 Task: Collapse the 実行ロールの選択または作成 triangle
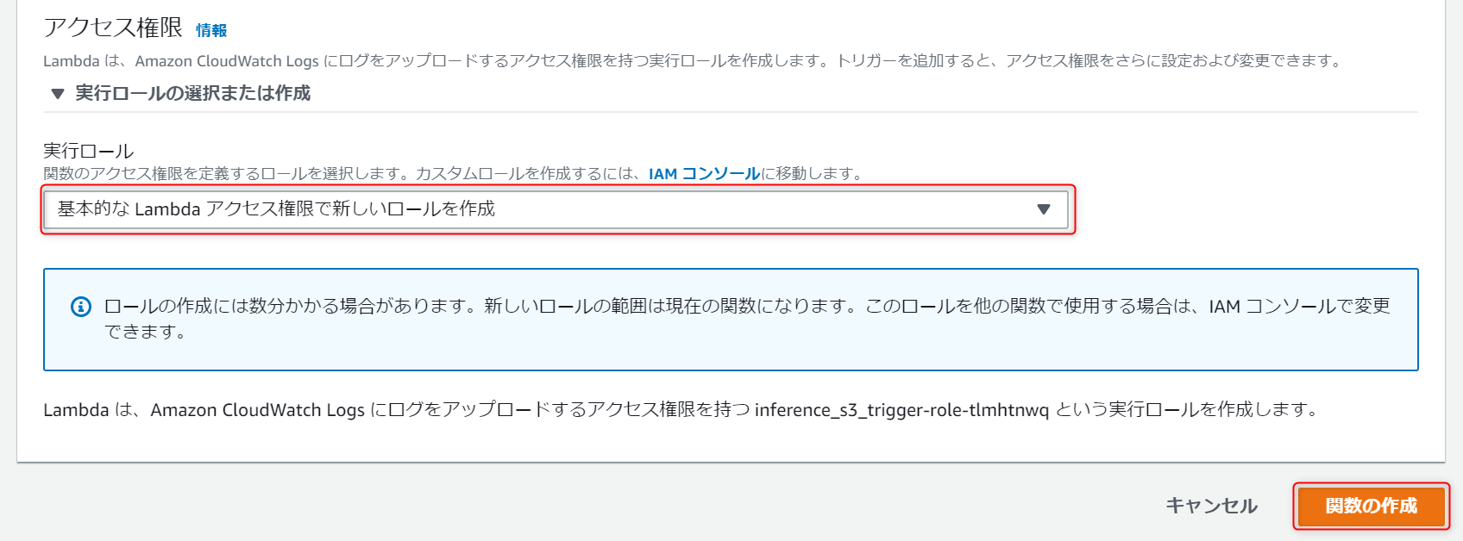click(x=58, y=94)
